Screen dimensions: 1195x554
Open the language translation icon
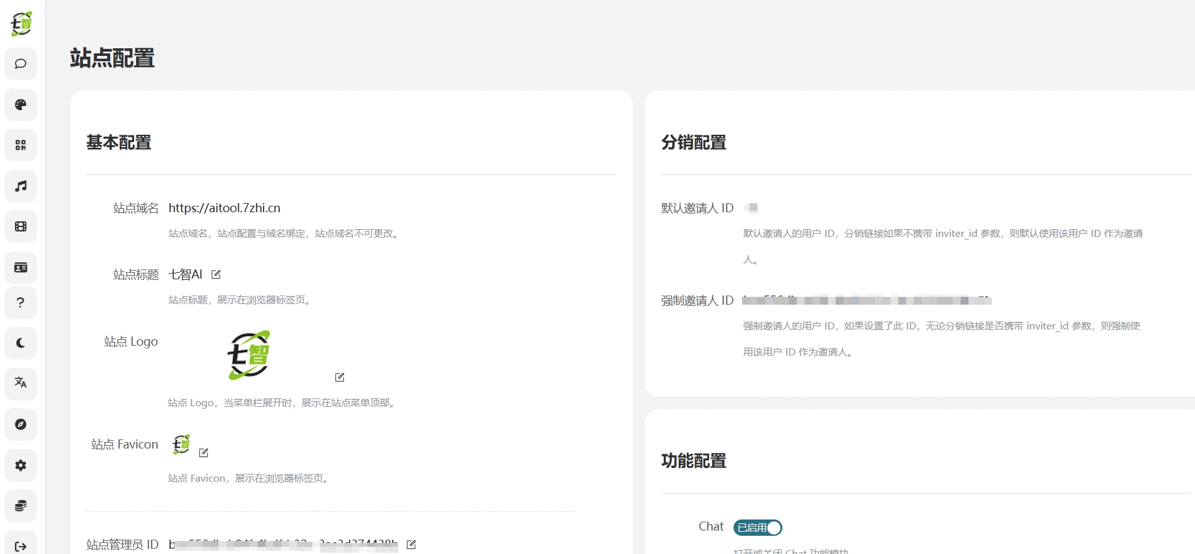21,383
